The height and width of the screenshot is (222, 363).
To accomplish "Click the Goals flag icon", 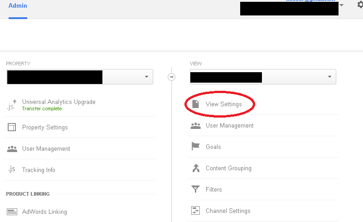I will click(196, 147).
